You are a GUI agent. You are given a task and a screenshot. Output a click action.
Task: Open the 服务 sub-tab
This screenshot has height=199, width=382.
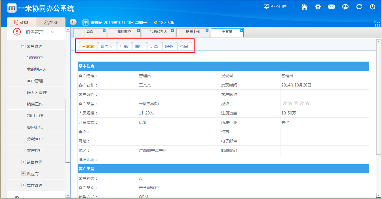point(169,47)
